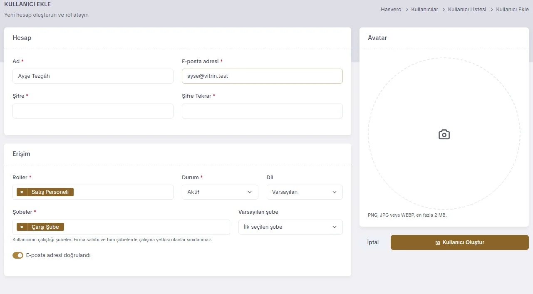The width and height of the screenshot is (533, 294).
Task: Navigate to Kullanıcı Listesi breadcrumb
Action: pos(467,9)
